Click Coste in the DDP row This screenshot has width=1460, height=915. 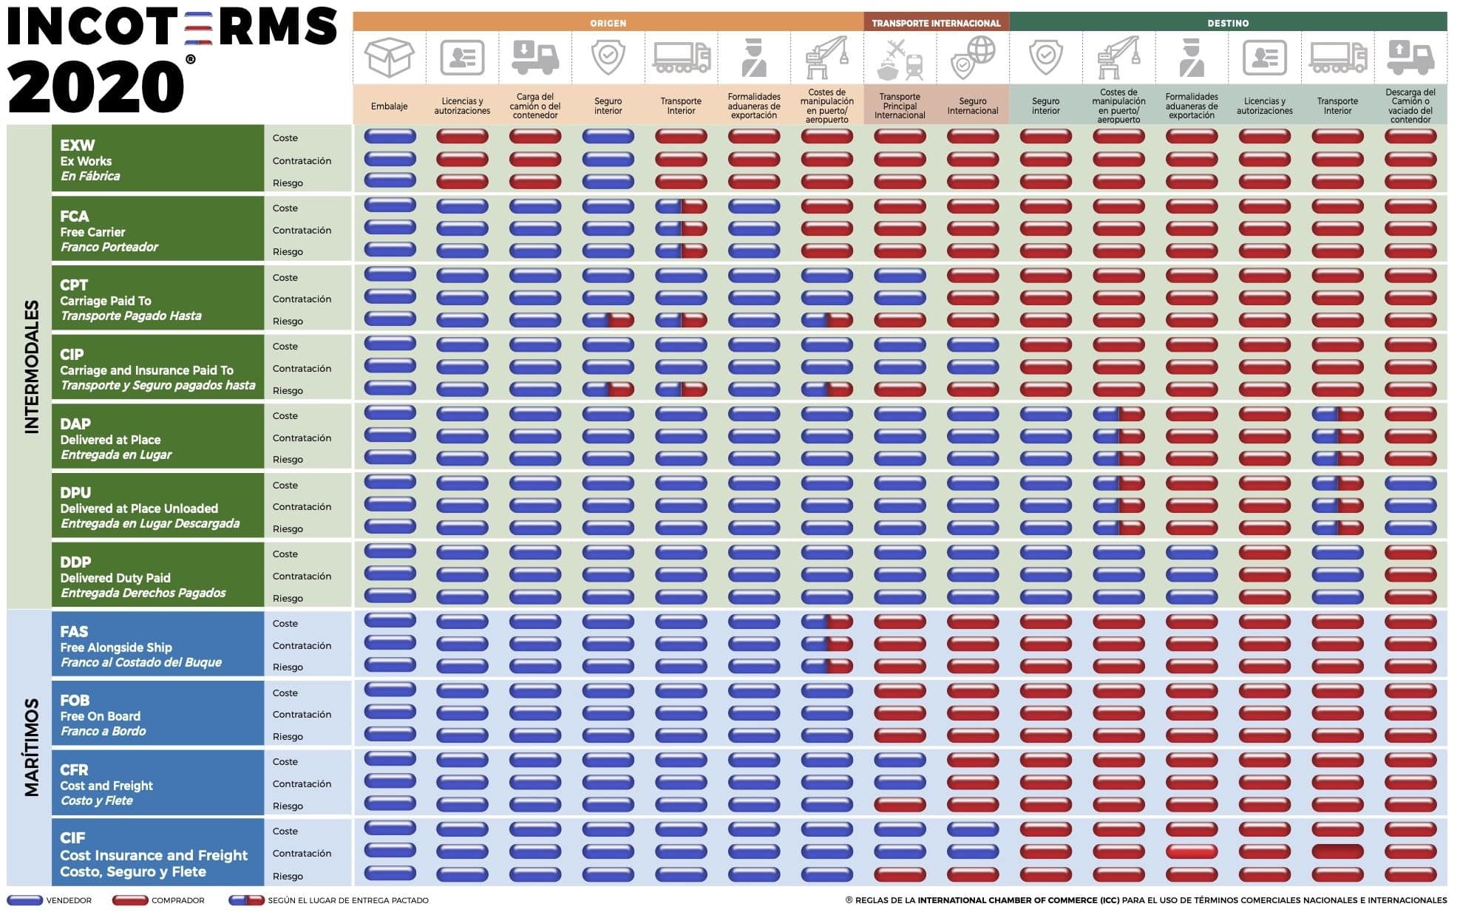click(x=285, y=554)
